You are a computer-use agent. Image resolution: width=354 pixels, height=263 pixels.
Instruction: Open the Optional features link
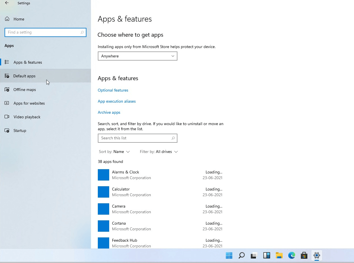(113, 90)
